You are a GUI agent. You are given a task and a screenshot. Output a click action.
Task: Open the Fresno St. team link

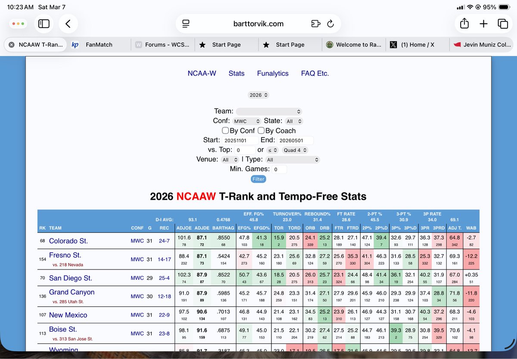coord(65,255)
